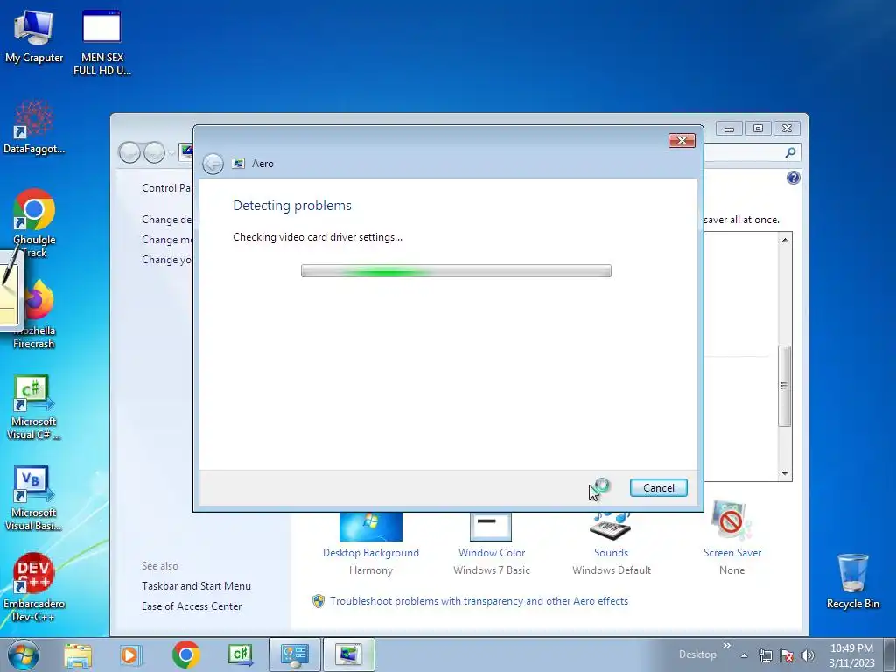This screenshot has width=896, height=672.
Task: Click scroll up arrow in themes list
Action: (785, 240)
